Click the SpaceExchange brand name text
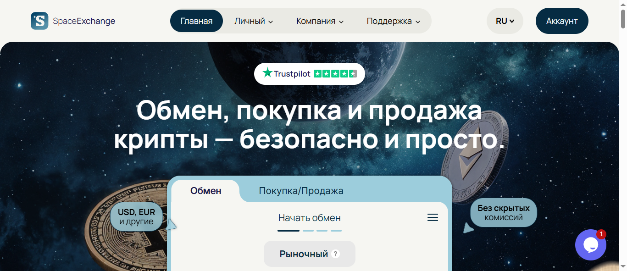 coord(84,21)
